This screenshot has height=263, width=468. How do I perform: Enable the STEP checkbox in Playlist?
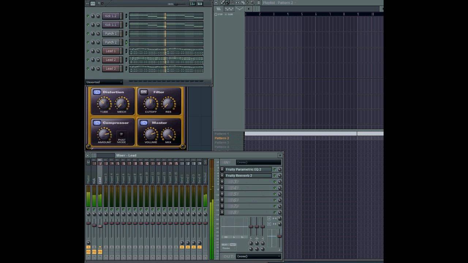point(216,14)
